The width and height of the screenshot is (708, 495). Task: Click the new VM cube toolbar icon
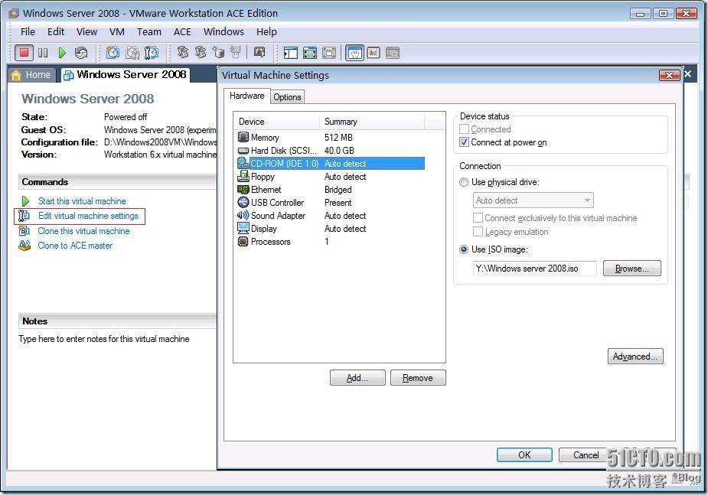pos(219,52)
